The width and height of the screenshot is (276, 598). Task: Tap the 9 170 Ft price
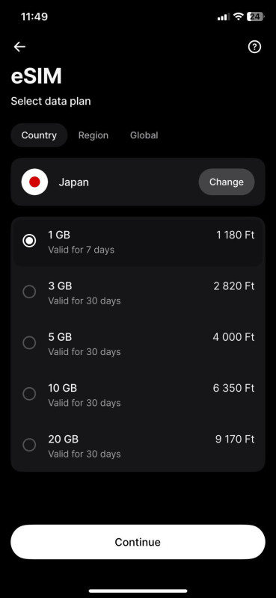pos(235,440)
